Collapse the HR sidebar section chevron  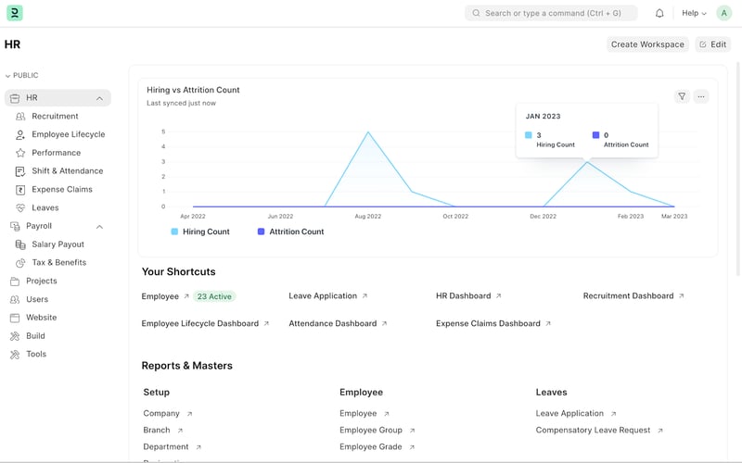point(99,98)
